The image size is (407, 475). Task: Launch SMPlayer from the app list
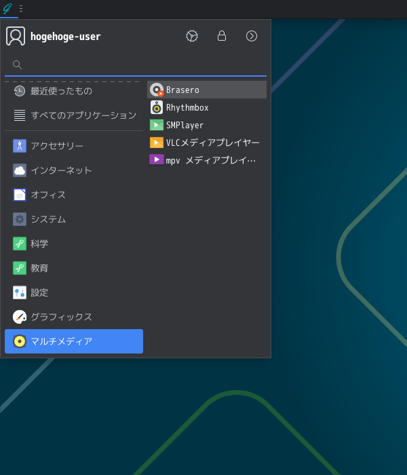pos(207,125)
